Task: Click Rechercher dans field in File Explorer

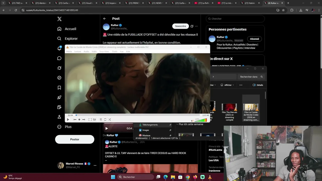Action: tap(251, 77)
